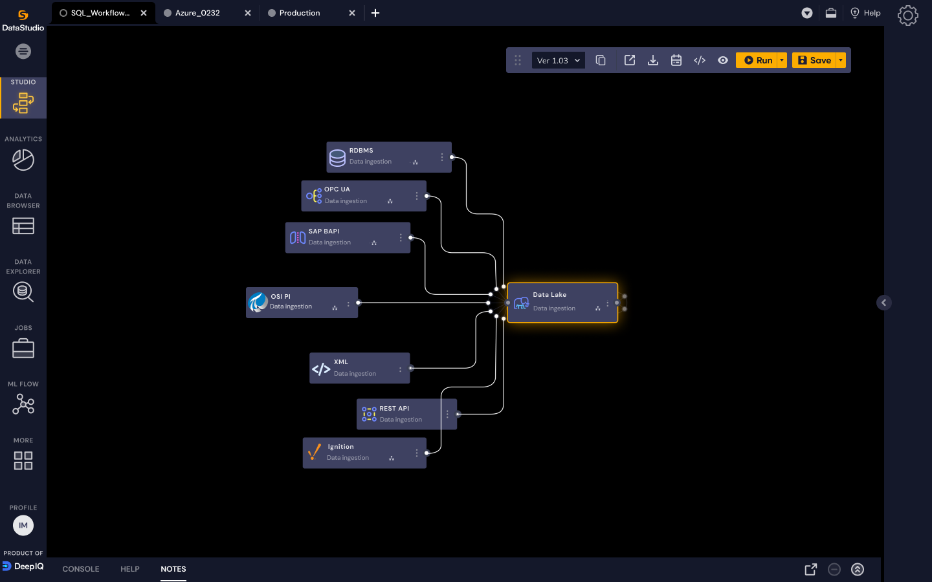This screenshot has height=582, width=932.
Task: Click the Data Lake node's small cluster icon
Action: (597, 308)
